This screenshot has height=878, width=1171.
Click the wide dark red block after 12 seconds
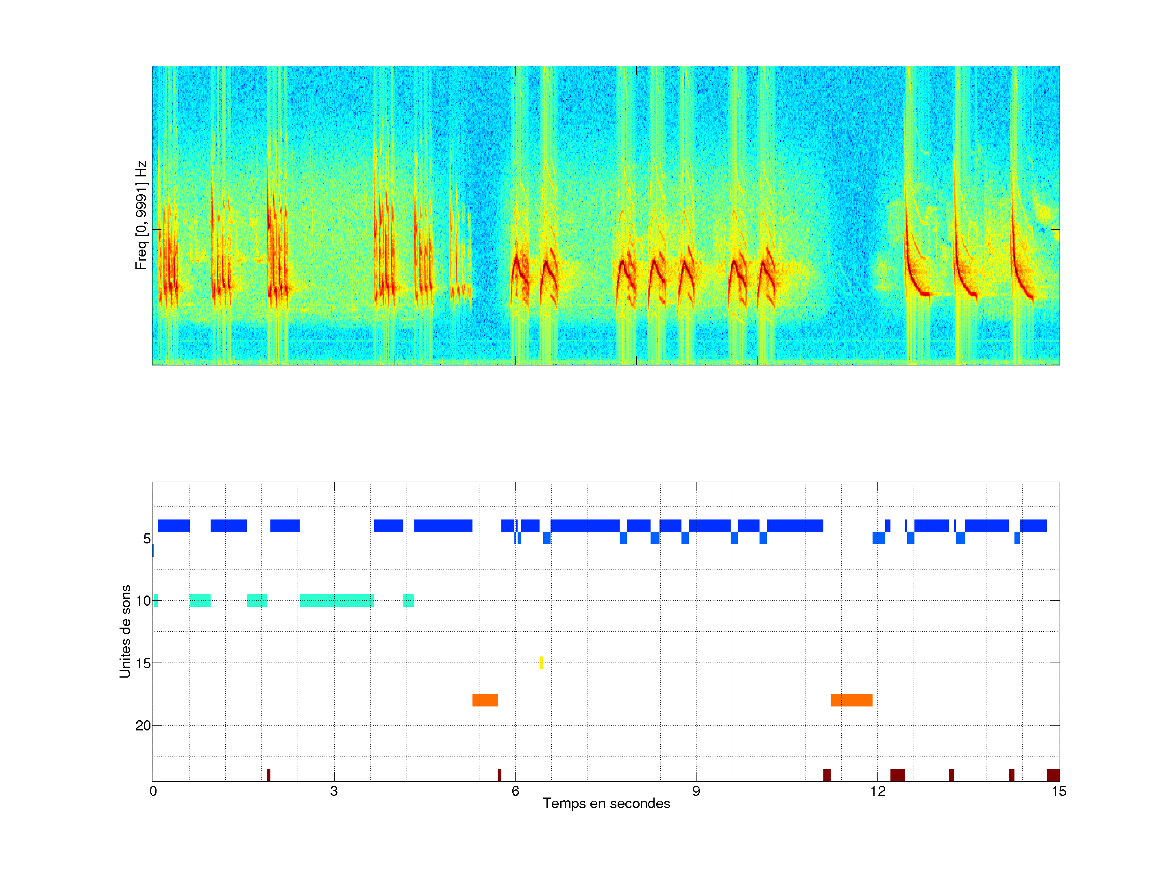point(897,775)
